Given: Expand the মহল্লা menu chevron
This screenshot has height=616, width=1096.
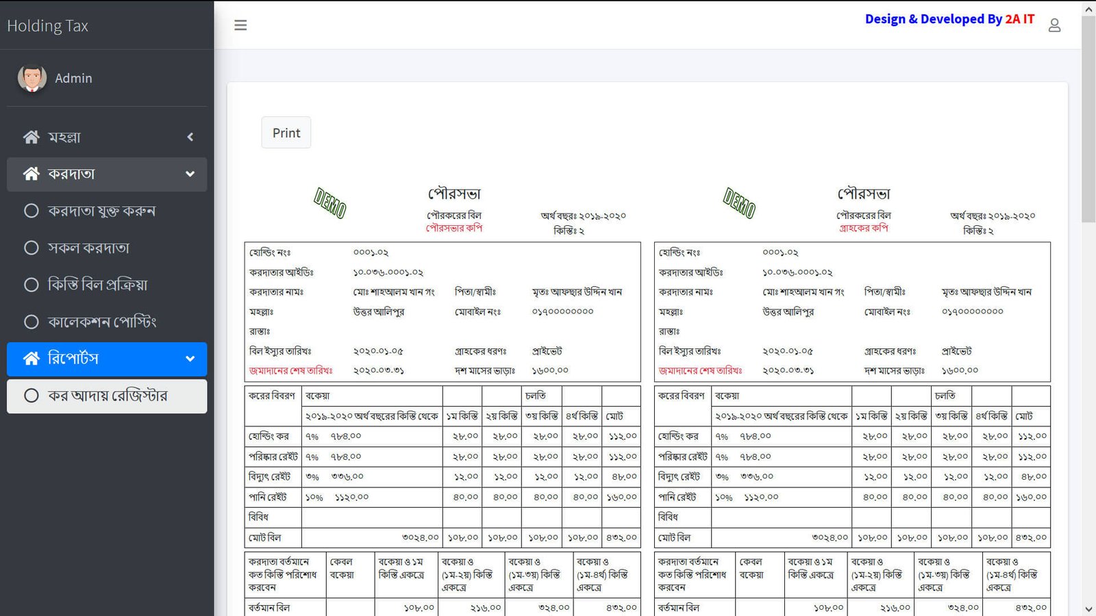Looking at the screenshot, I should (190, 137).
